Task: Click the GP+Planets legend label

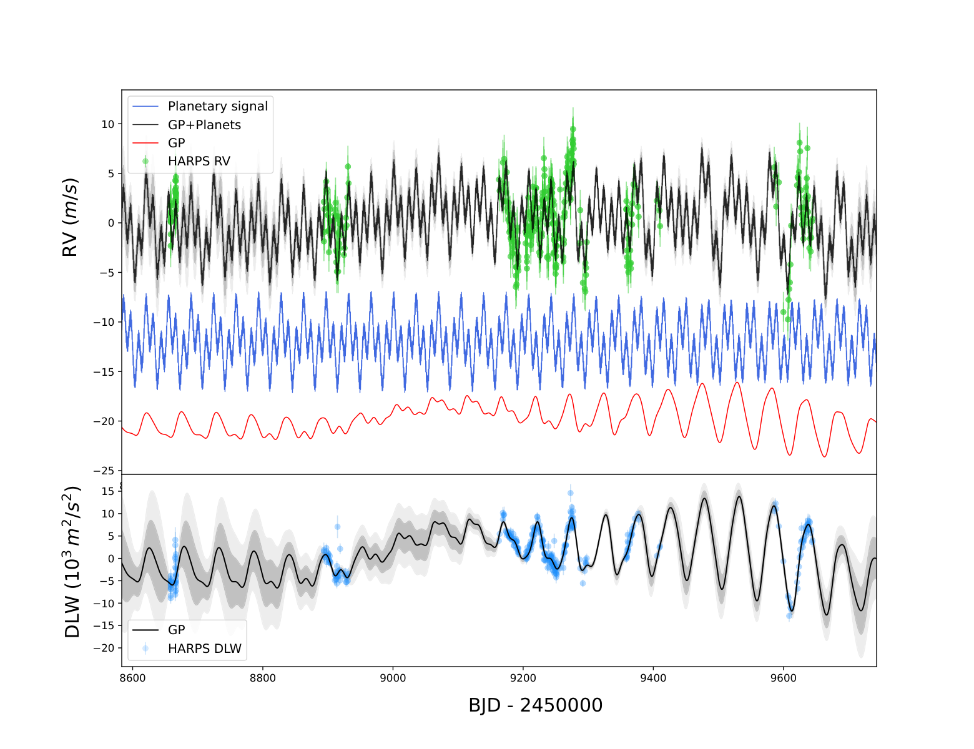Action: [204, 125]
